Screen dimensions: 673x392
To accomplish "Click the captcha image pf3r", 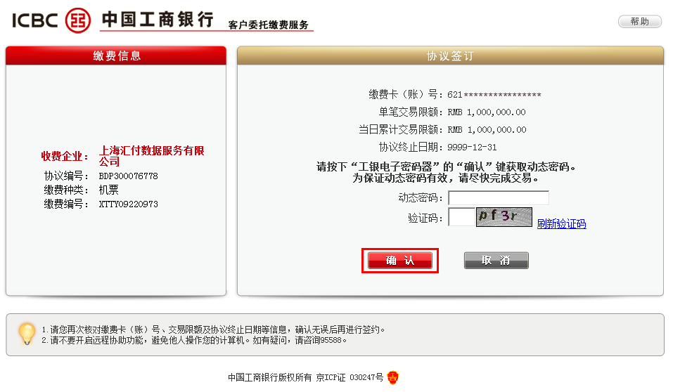I will [x=504, y=216].
